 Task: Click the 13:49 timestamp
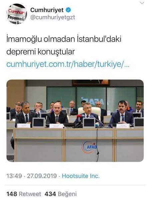[x=14, y=176]
